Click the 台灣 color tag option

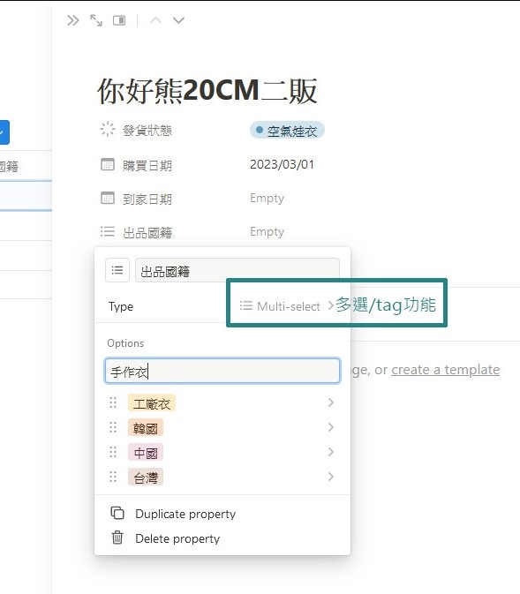[x=146, y=477]
